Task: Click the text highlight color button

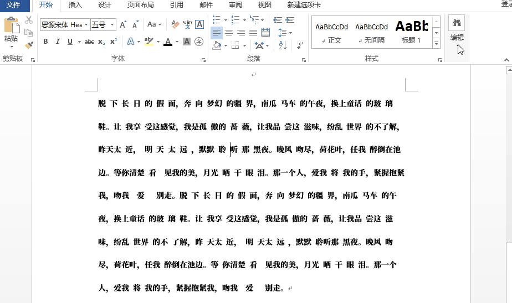Action: click(x=148, y=42)
